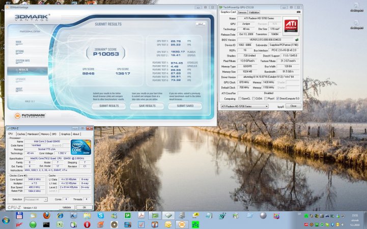Toggle the DirectCompute 5.0 checkbox
The width and height of the screenshot is (367, 229).
(277, 99)
